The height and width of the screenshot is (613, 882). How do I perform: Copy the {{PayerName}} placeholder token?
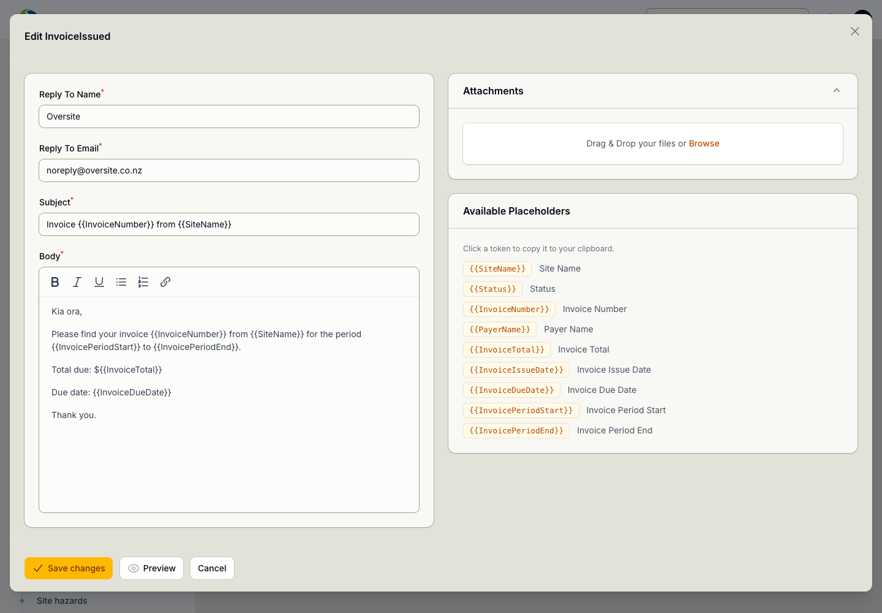coord(500,329)
